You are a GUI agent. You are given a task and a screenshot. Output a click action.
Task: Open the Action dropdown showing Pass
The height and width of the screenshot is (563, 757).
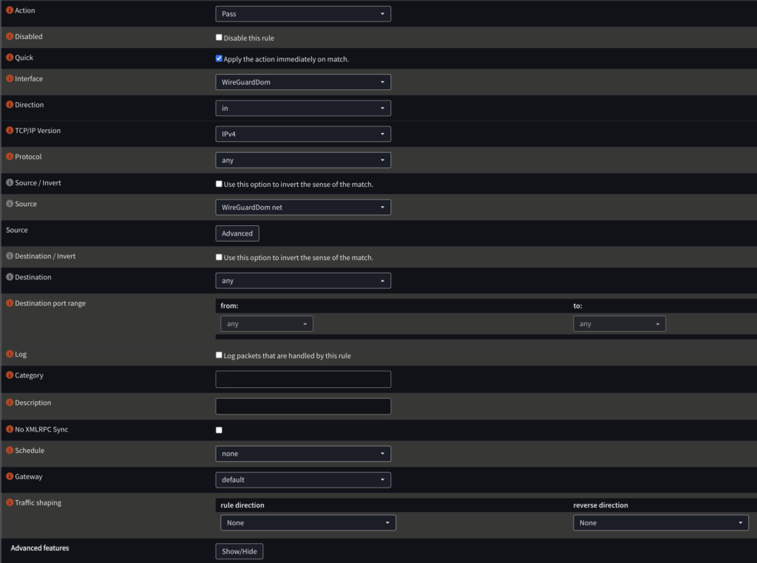point(303,14)
